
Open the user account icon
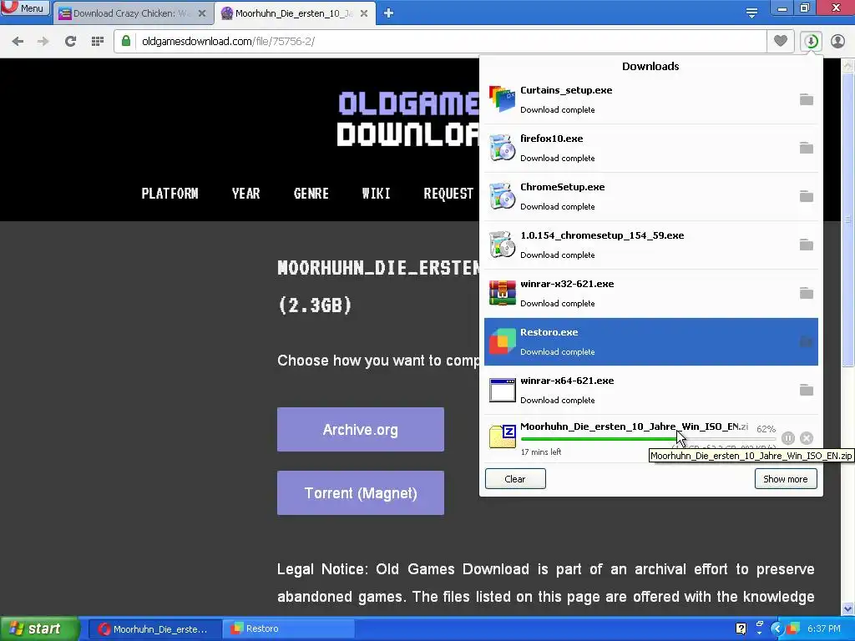[837, 41]
